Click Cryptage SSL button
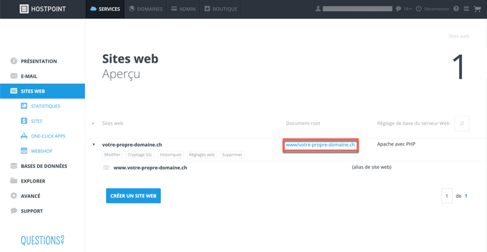The height and width of the screenshot is (252, 487). [141, 155]
